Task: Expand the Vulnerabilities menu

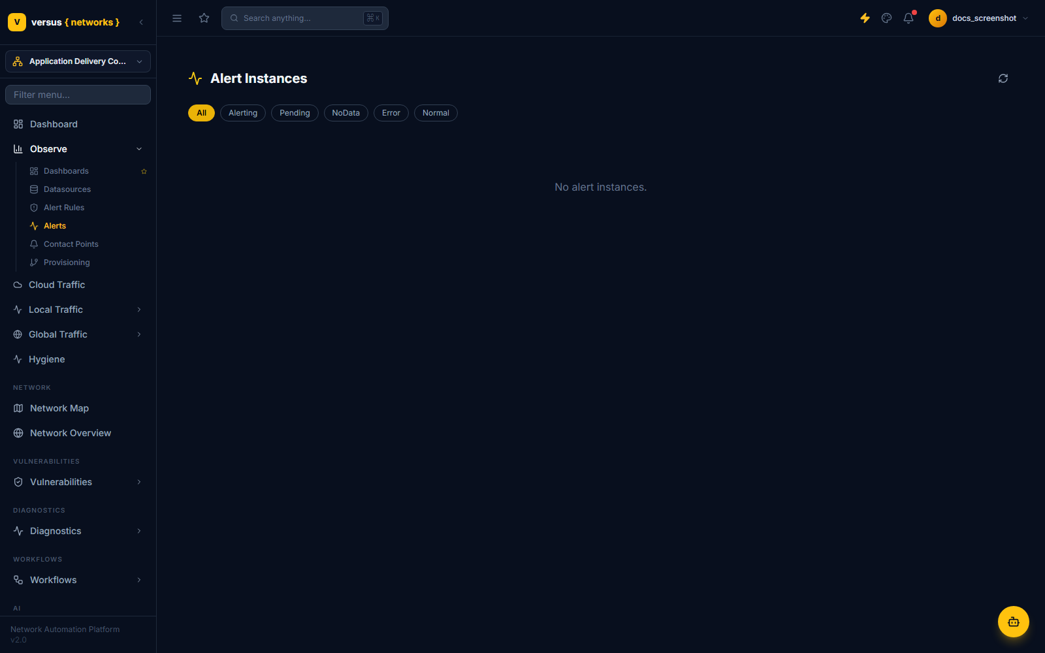Action: pyautogui.click(x=78, y=482)
